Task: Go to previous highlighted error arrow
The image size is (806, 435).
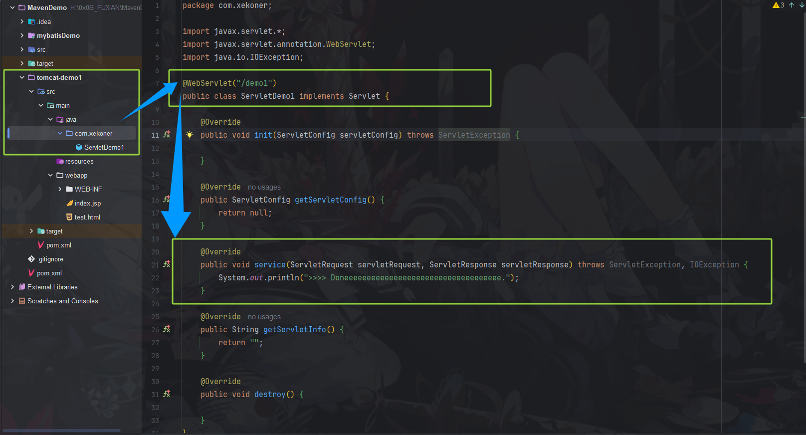Action: [792, 5]
